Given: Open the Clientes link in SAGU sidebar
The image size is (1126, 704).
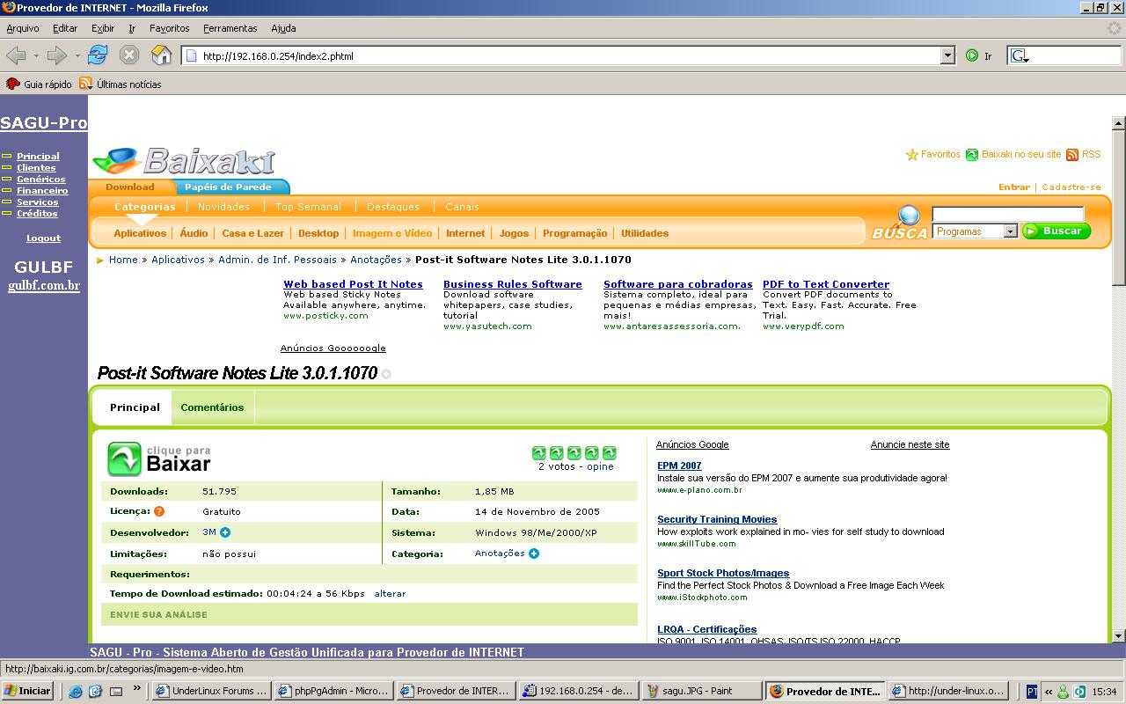Looking at the screenshot, I should pyautogui.click(x=36, y=167).
